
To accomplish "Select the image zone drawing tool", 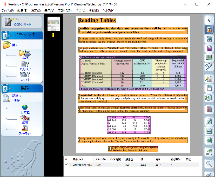I will pyautogui.click(x=209, y=39).
